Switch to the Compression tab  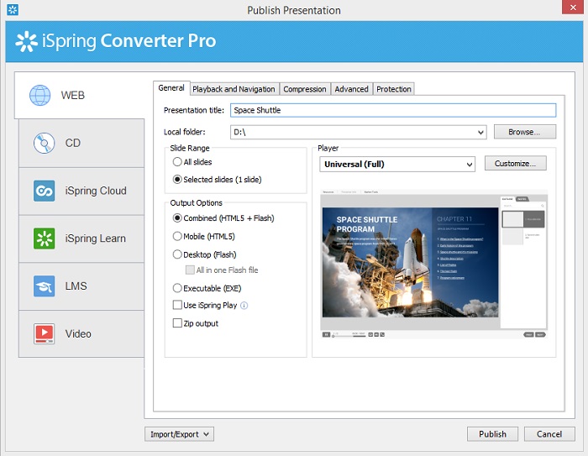[x=305, y=89]
